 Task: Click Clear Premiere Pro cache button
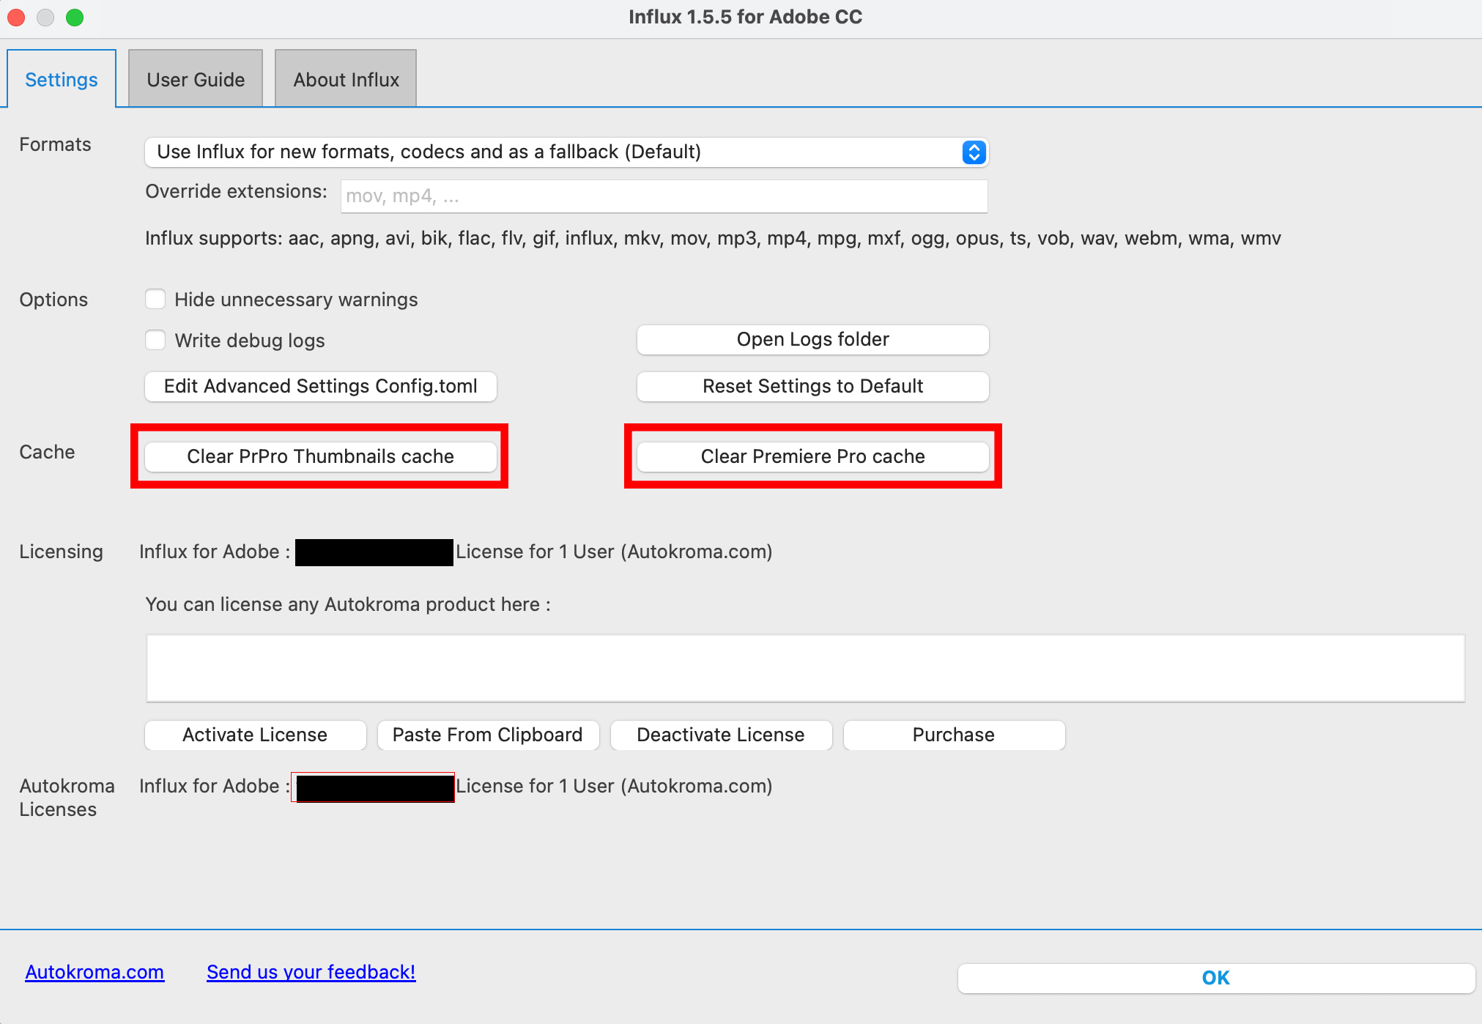tap(813, 456)
